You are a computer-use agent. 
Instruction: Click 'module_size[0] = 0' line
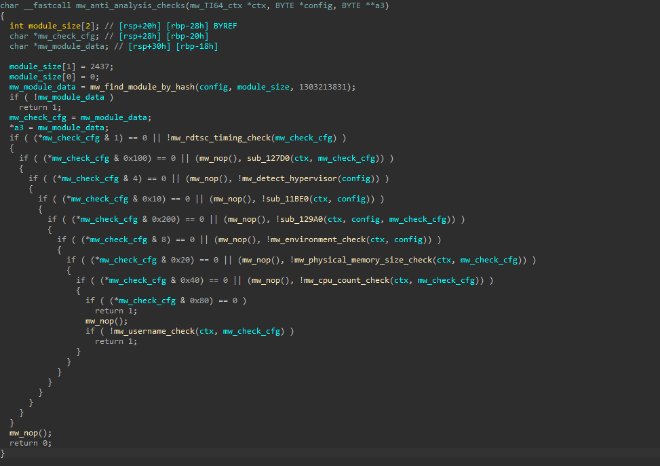click(54, 77)
